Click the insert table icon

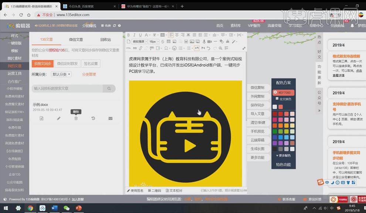click(169, 41)
